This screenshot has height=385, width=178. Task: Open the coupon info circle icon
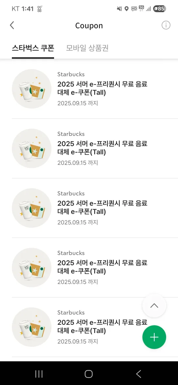pyautogui.click(x=166, y=25)
